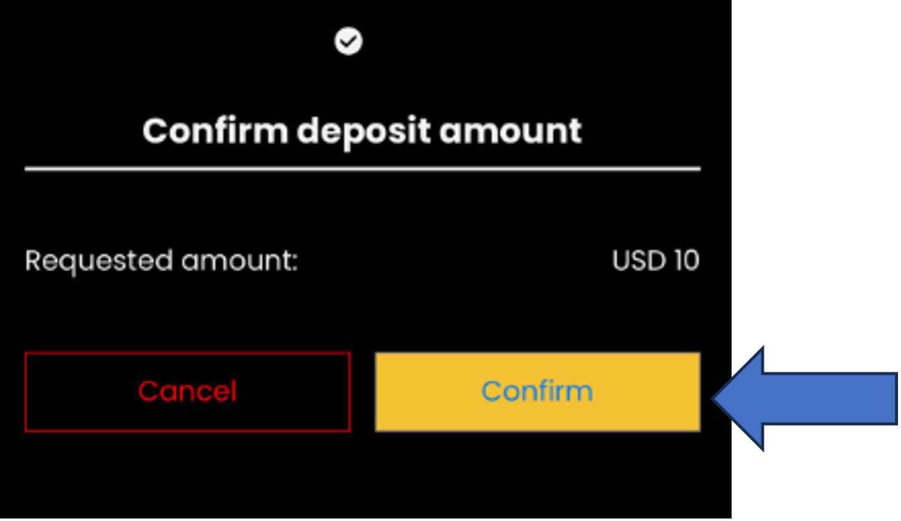901x521 pixels.
Task: Tap the check icon above the dialog title
Action: coord(348,42)
